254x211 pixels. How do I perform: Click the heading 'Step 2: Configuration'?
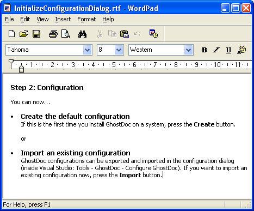tap(47, 88)
